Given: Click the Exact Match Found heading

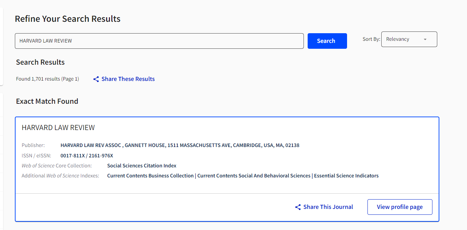Looking at the screenshot, I should tap(47, 101).
